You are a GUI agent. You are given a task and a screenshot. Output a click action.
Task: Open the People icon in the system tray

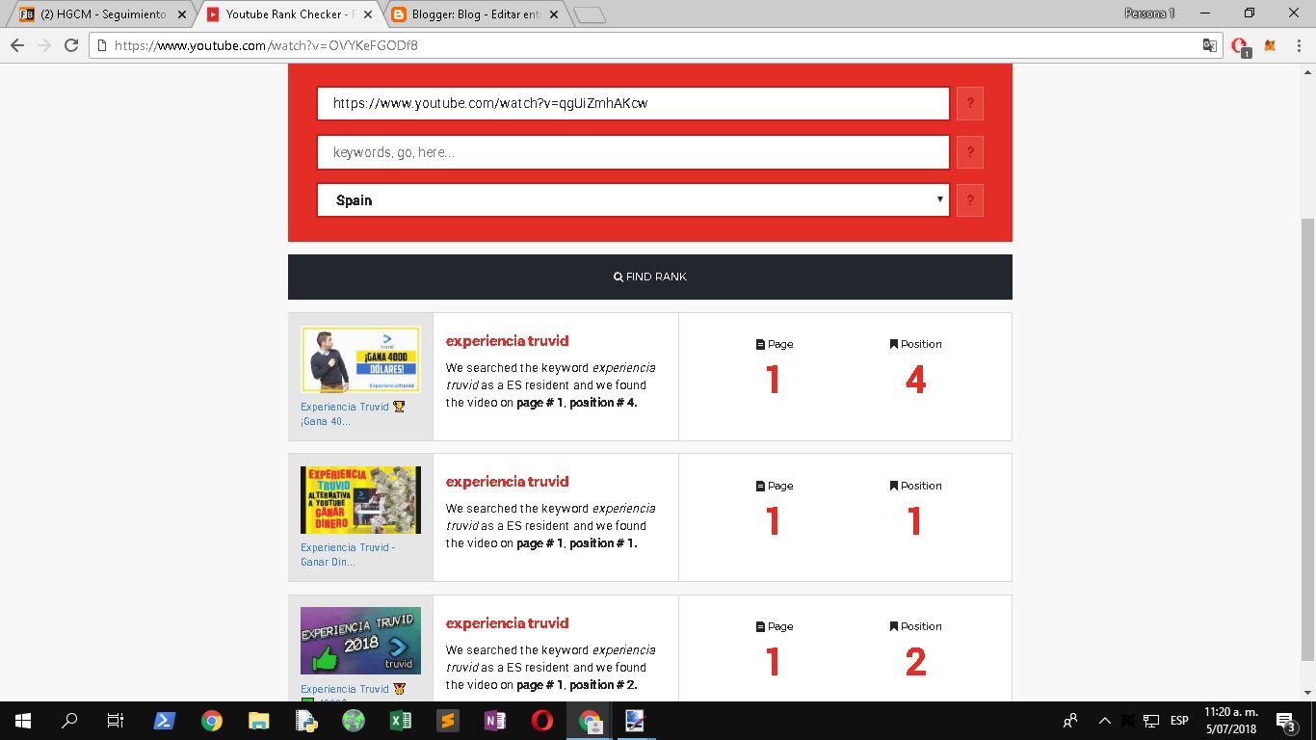[x=1070, y=721]
